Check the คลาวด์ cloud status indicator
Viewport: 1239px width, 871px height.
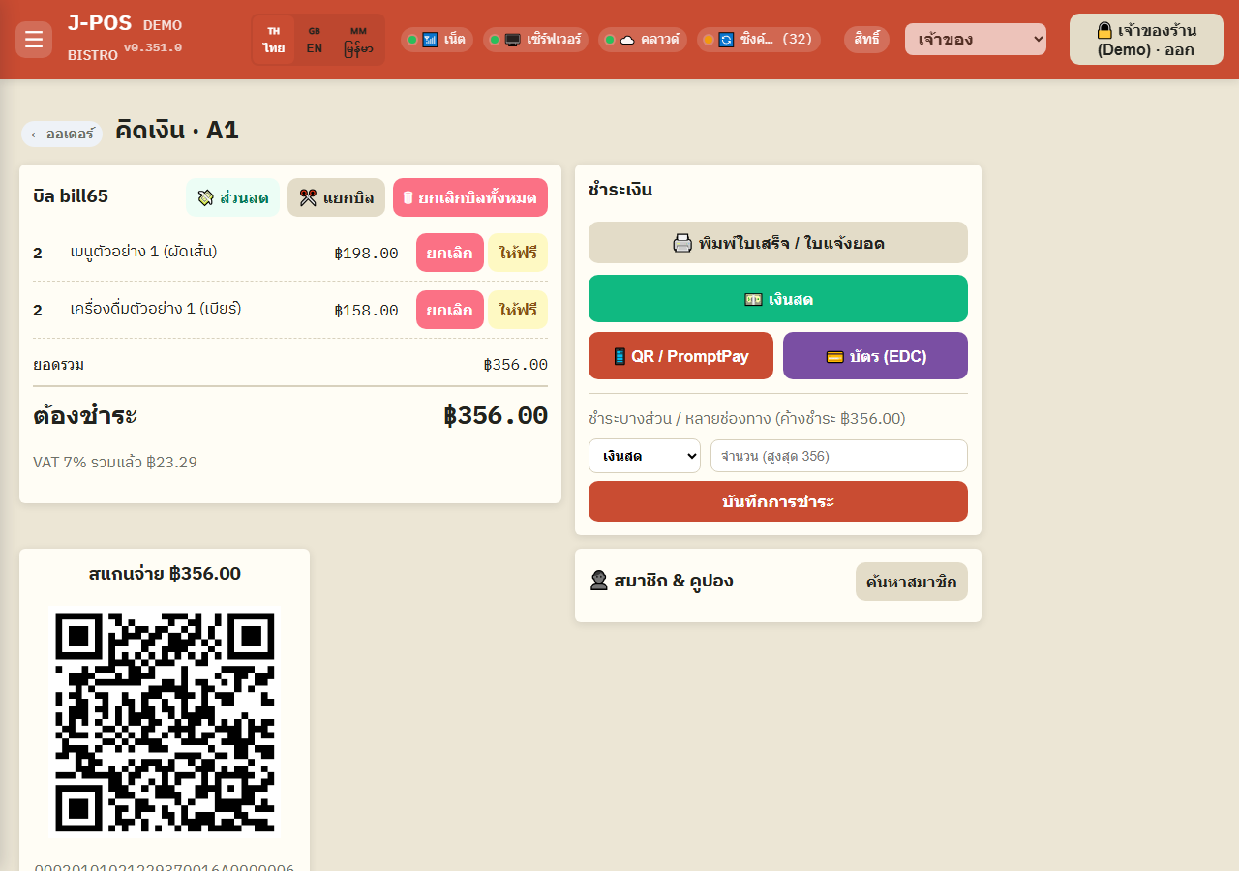[x=643, y=40]
